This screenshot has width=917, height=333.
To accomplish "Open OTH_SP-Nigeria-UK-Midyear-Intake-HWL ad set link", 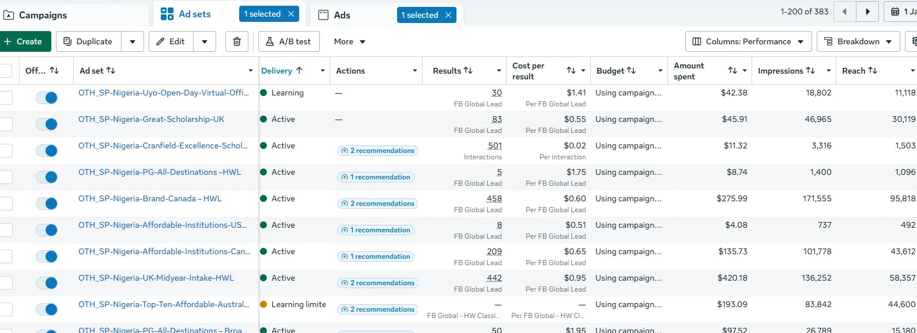I will pos(156,278).
